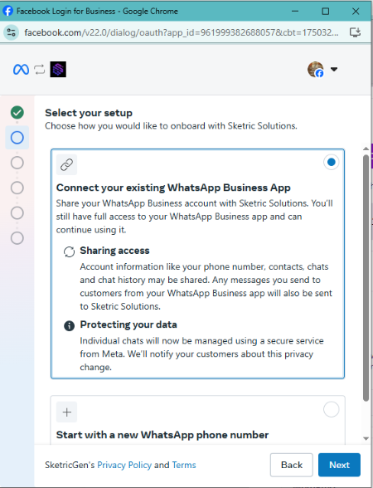The width and height of the screenshot is (373, 488).
Task: Click the scrollbar down arrow
Action: point(366,438)
